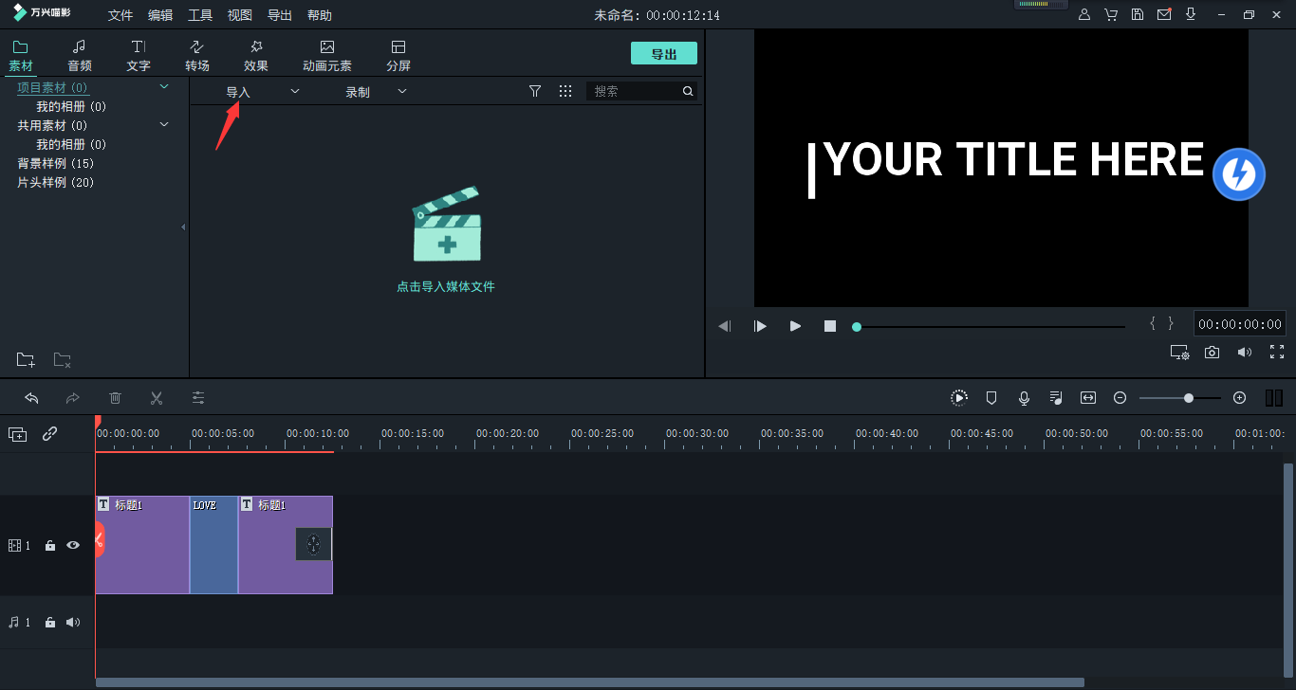Click the 搜索 search input field
This screenshot has width=1296, height=690.
pyautogui.click(x=633, y=91)
